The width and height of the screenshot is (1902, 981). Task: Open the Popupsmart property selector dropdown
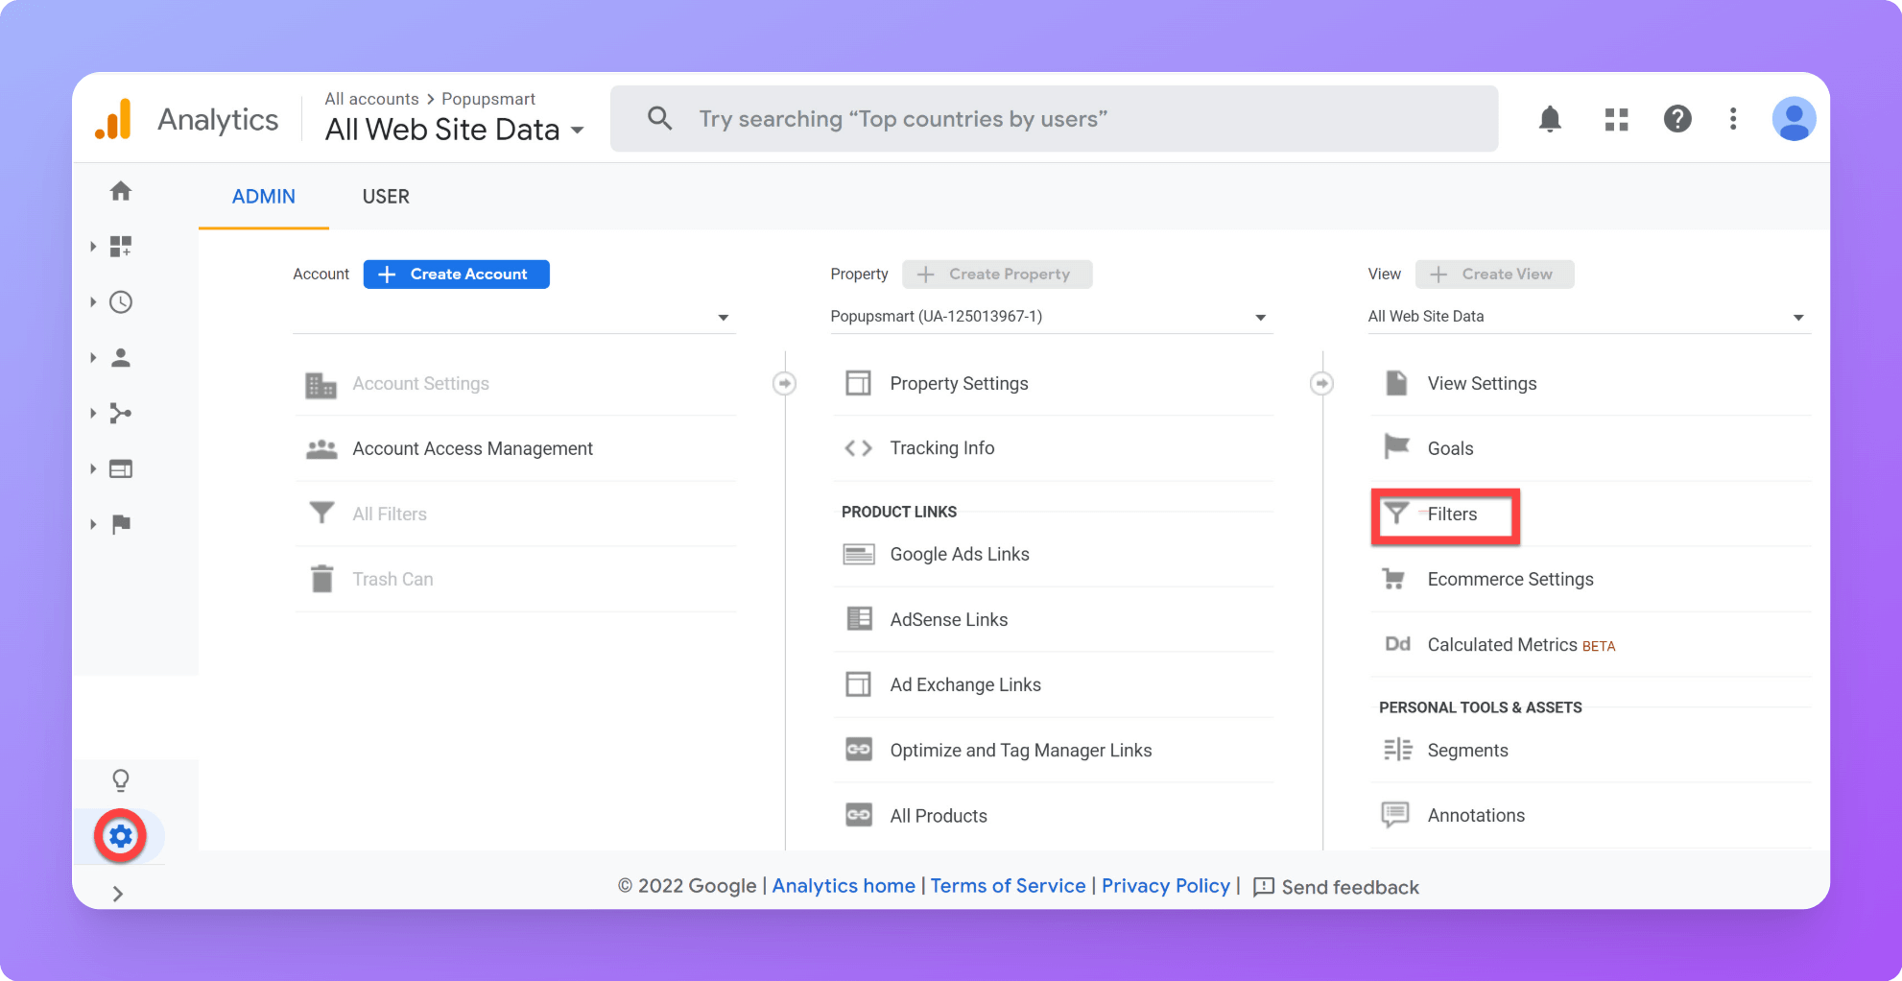point(1052,317)
